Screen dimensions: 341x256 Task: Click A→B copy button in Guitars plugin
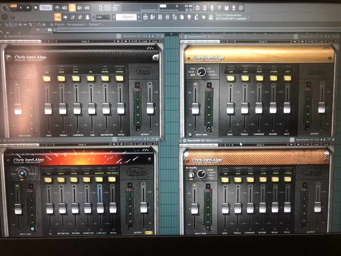307,144
